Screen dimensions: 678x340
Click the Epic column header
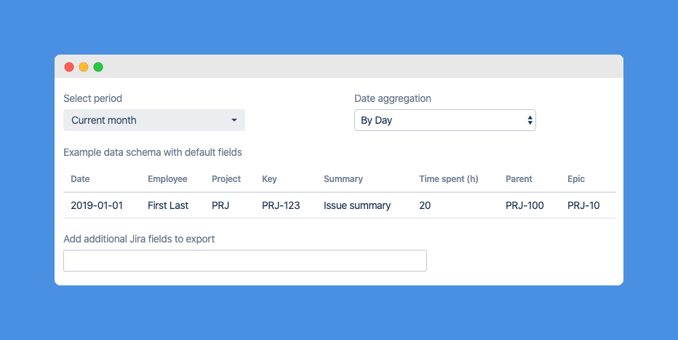pos(576,179)
